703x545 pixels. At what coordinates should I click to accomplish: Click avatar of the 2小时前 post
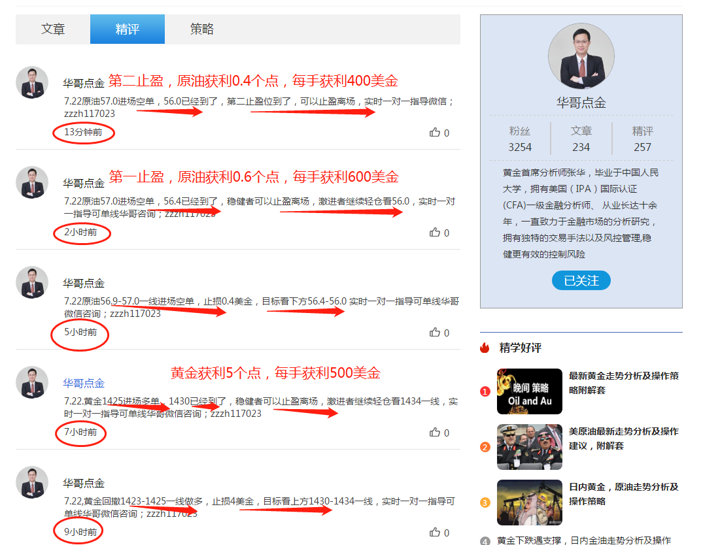click(32, 182)
